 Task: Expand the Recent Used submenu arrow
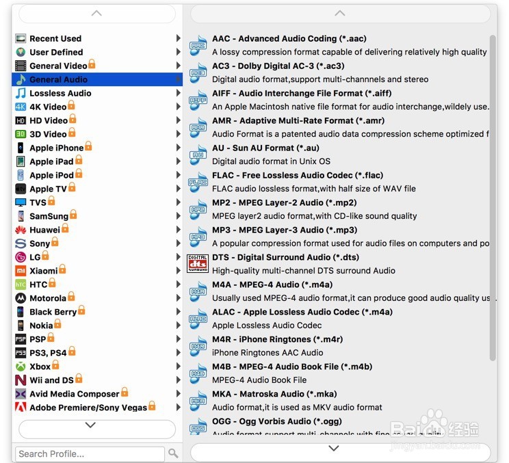tap(178, 38)
